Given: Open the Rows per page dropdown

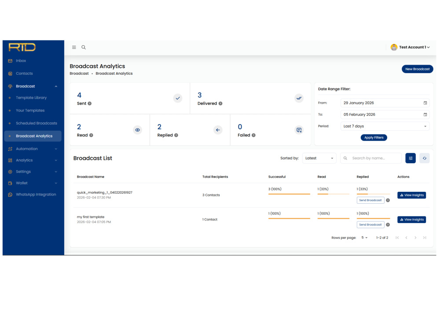Looking at the screenshot, I should (x=364, y=238).
